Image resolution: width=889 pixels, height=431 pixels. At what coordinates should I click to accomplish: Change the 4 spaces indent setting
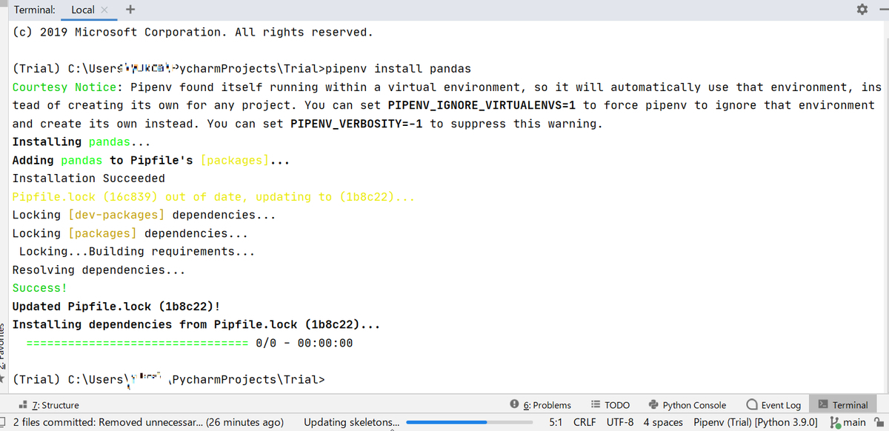pos(663,422)
